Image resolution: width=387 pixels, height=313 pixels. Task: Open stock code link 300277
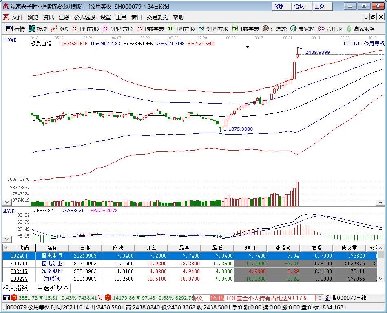(19, 279)
